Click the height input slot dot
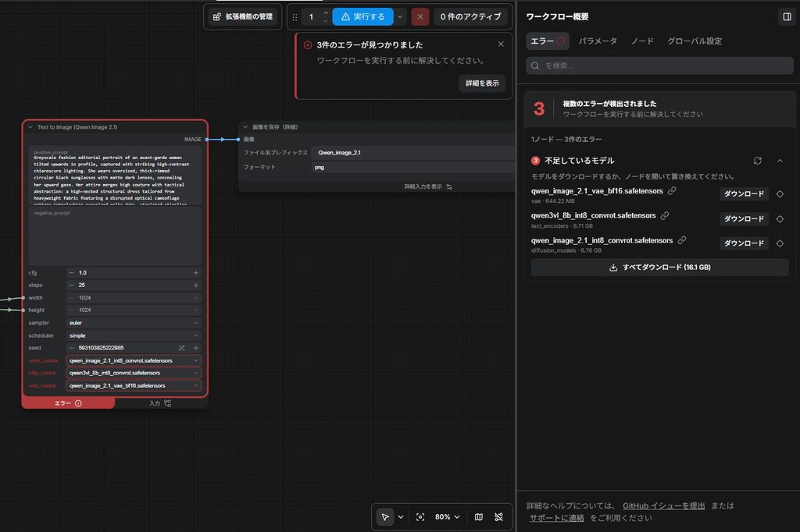Screen dimensions: 800x532 click(x=23, y=310)
